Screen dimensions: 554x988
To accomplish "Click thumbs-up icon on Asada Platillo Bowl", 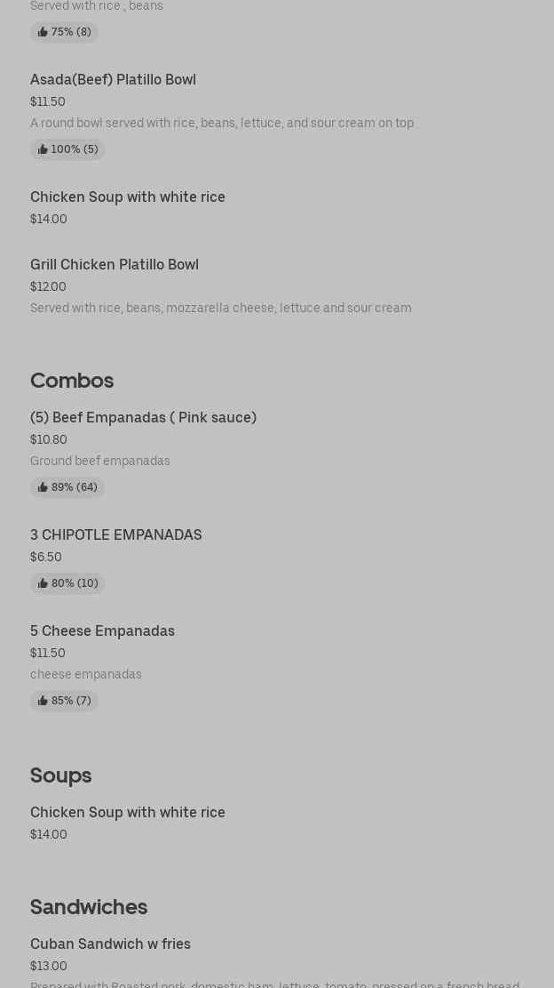I will click(43, 149).
